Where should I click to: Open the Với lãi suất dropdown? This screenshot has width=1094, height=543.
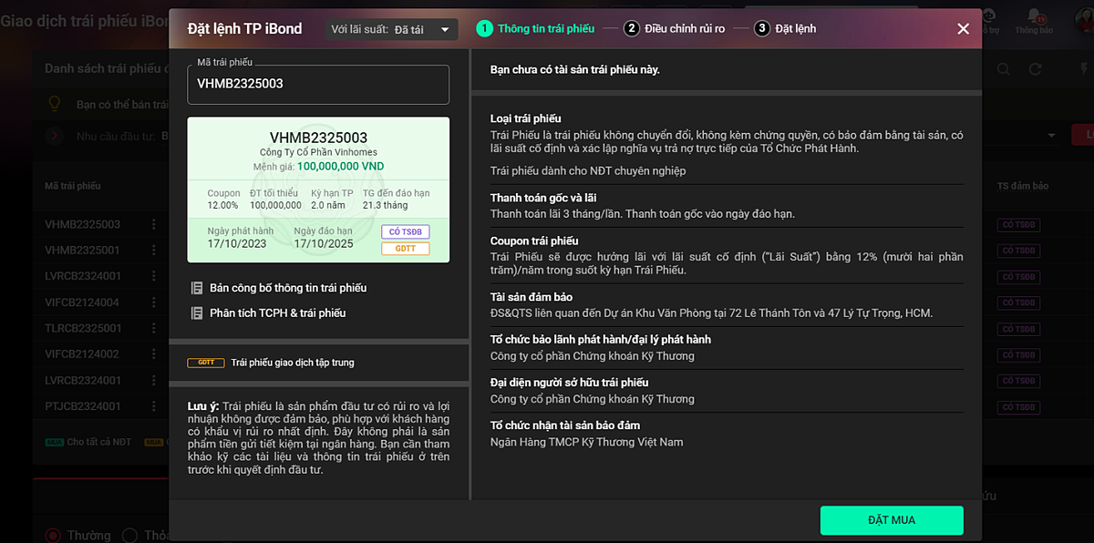tap(392, 29)
